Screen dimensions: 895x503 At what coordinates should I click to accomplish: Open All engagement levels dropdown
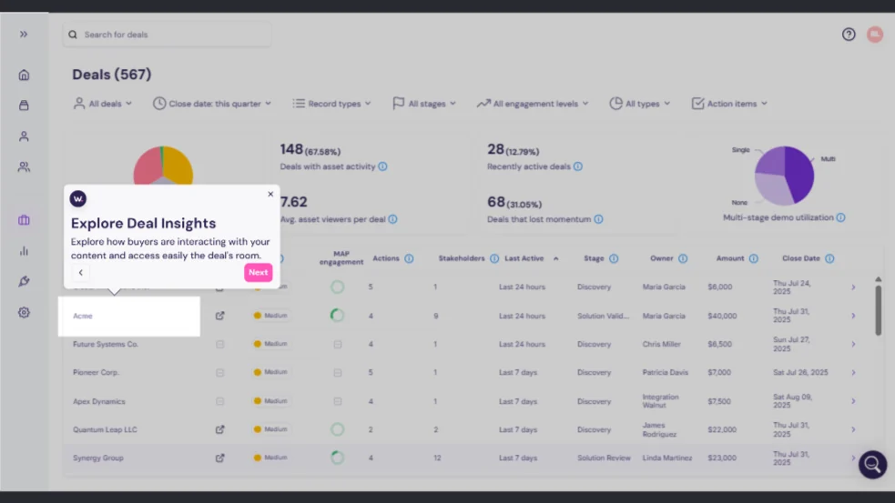point(533,103)
